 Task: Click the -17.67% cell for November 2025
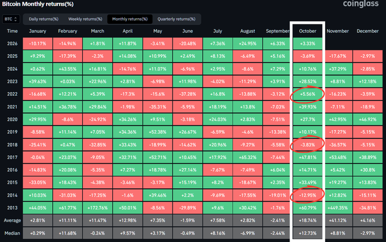(x=338, y=56)
